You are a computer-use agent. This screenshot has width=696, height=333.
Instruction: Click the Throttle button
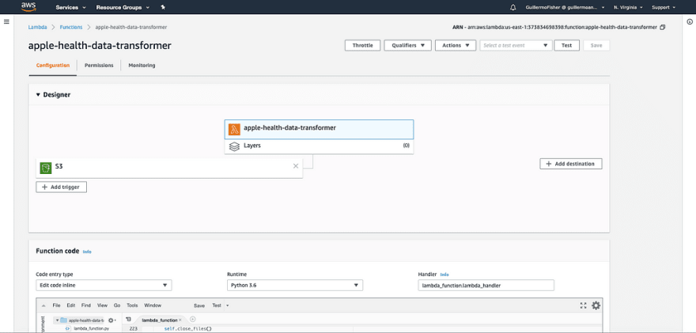(x=363, y=45)
